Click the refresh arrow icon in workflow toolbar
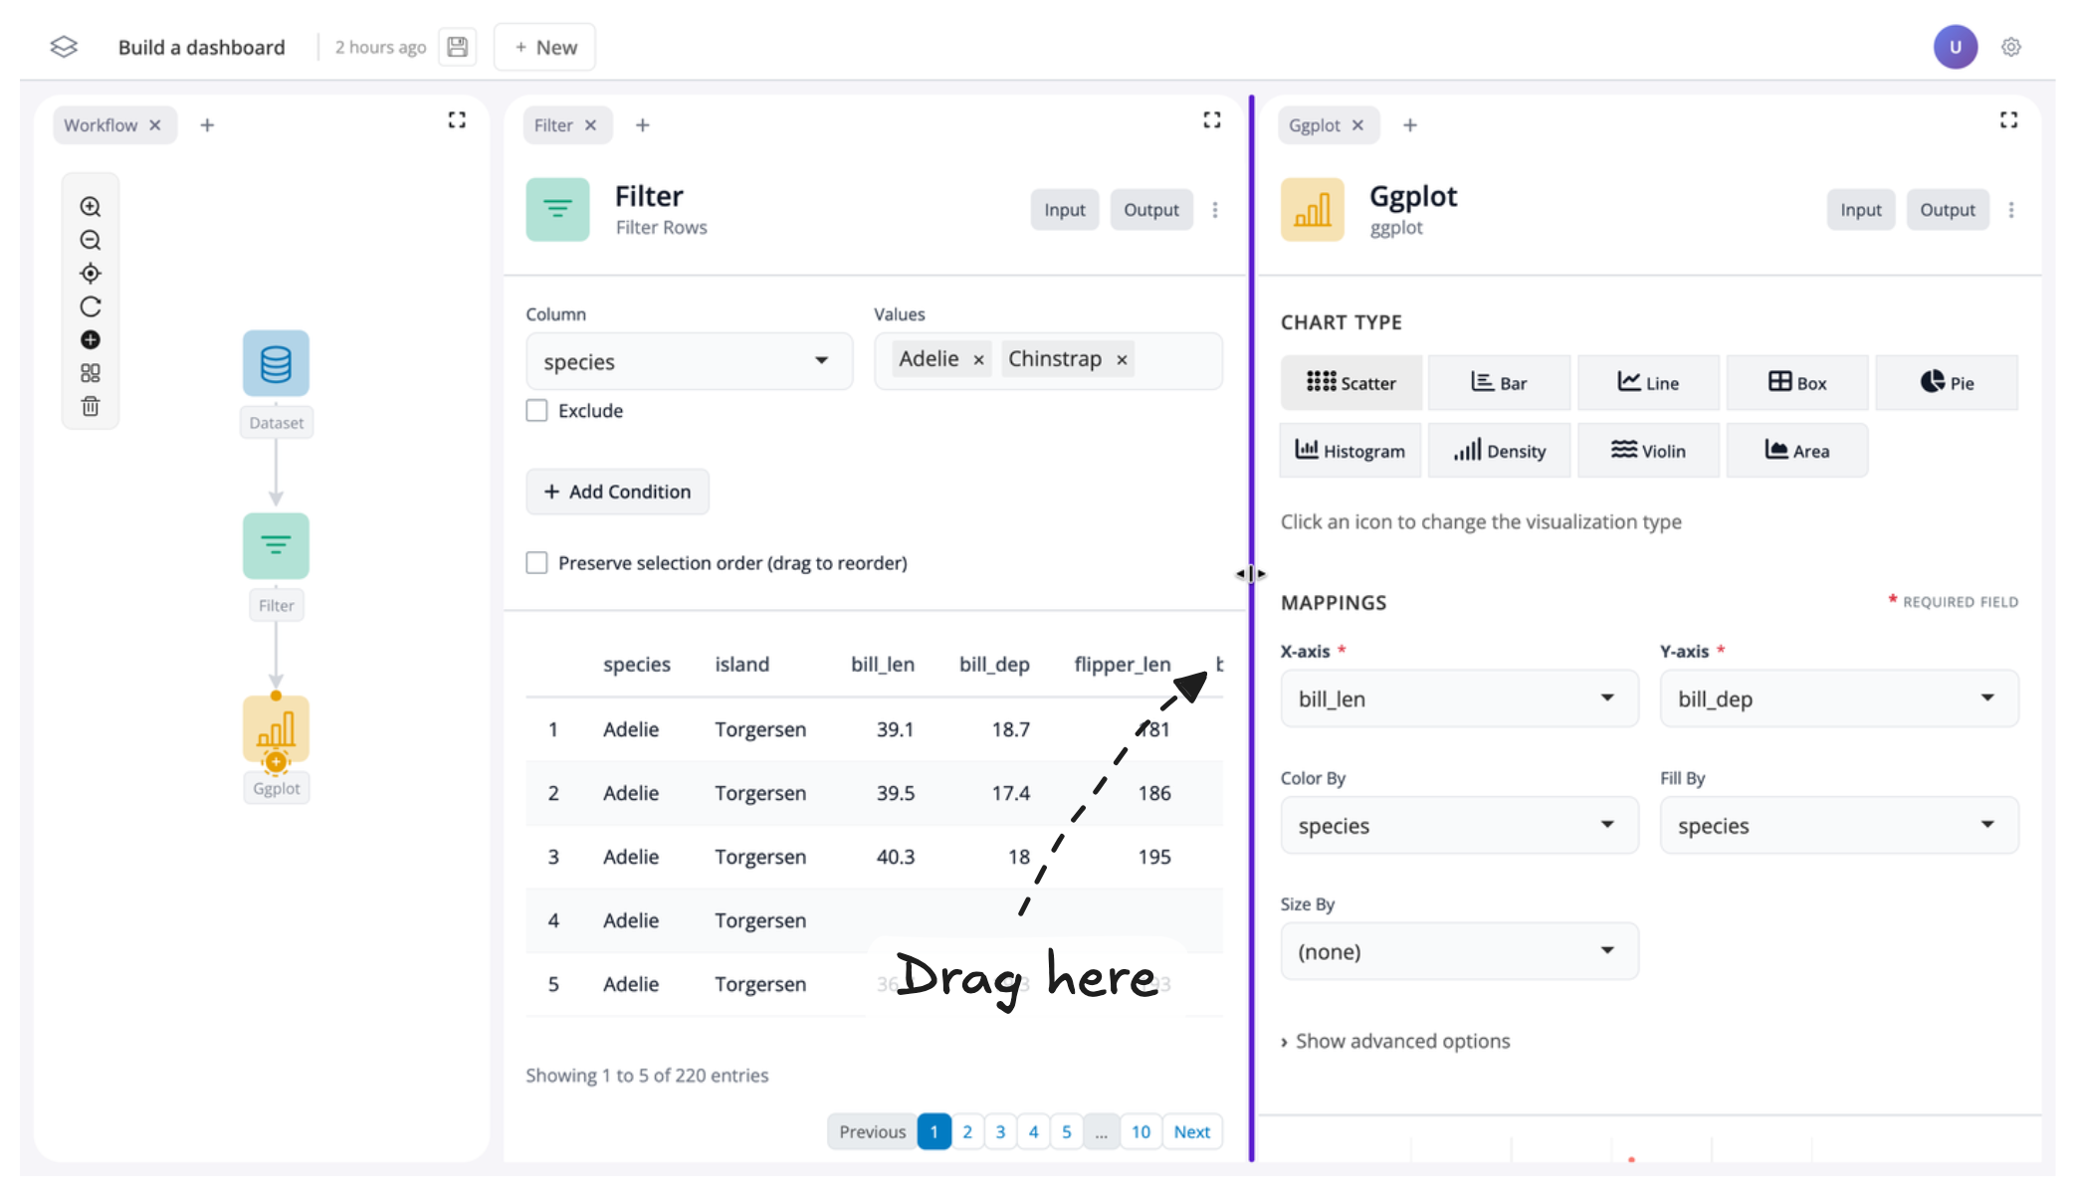Image resolution: width=2075 pixels, height=1196 pixels. tap(91, 306)
